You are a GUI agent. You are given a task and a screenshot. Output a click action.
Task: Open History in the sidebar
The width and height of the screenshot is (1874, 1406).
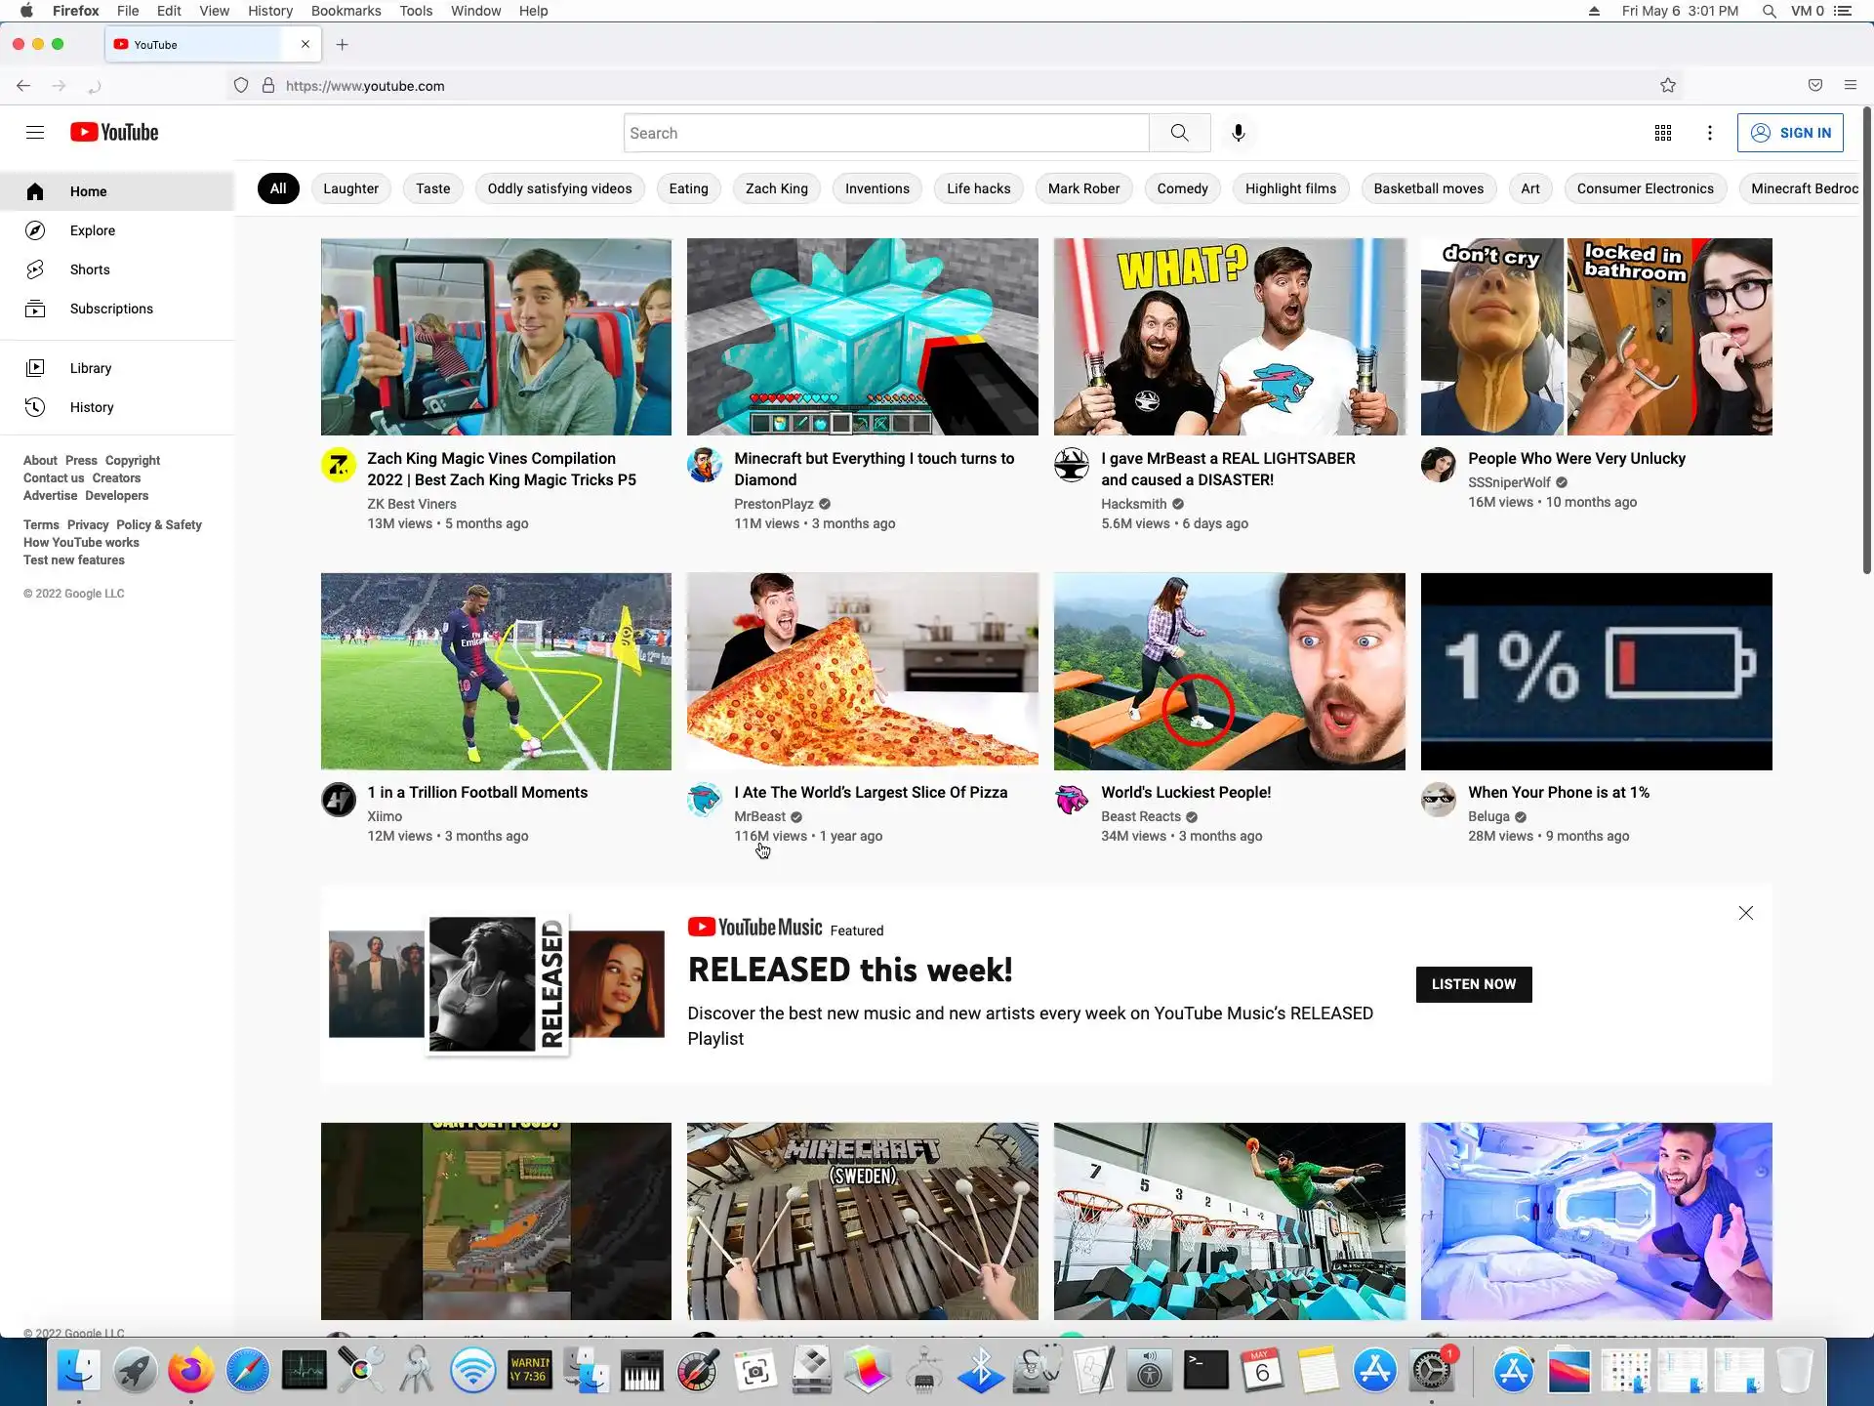[91, 407]
